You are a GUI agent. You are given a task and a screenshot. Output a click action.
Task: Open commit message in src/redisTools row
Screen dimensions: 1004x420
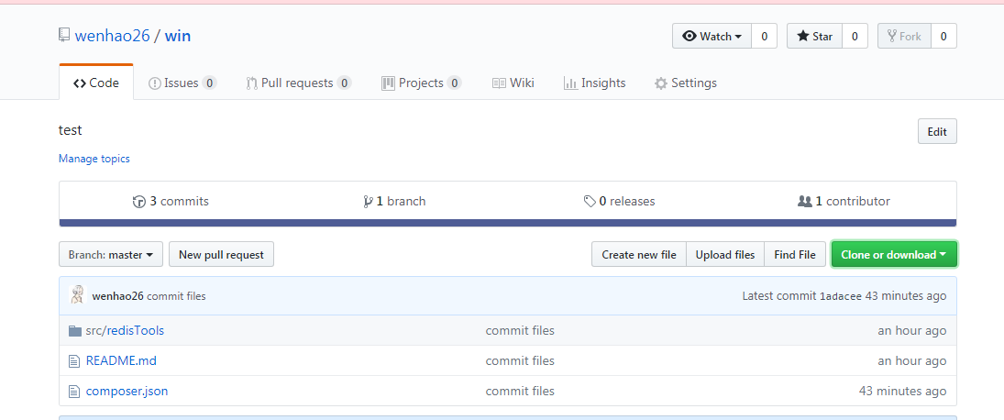[x=520, y=330]
